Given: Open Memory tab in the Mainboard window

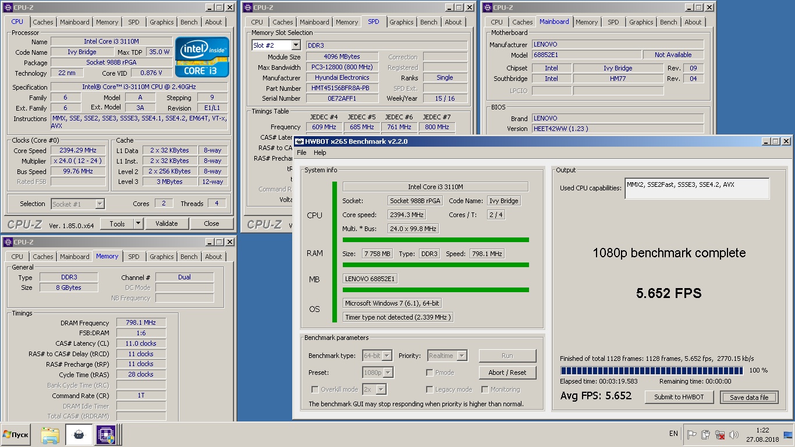Looking at the screenshot, I should click(587, 22).
